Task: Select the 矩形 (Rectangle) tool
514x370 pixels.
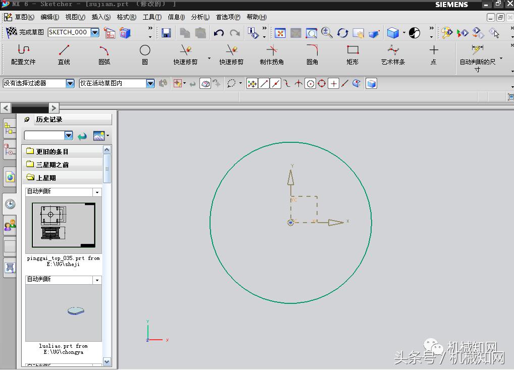Action: (x=352, y=55)
